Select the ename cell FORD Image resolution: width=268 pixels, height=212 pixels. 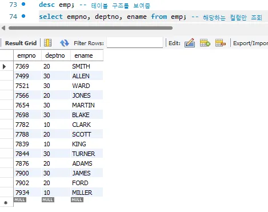[87, 183]
